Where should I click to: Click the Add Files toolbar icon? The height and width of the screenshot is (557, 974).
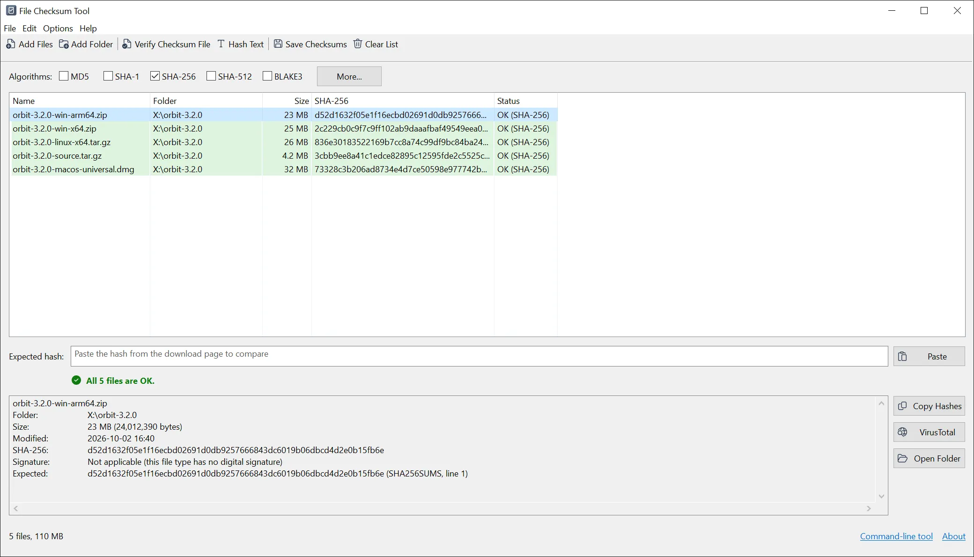[10, 44]
